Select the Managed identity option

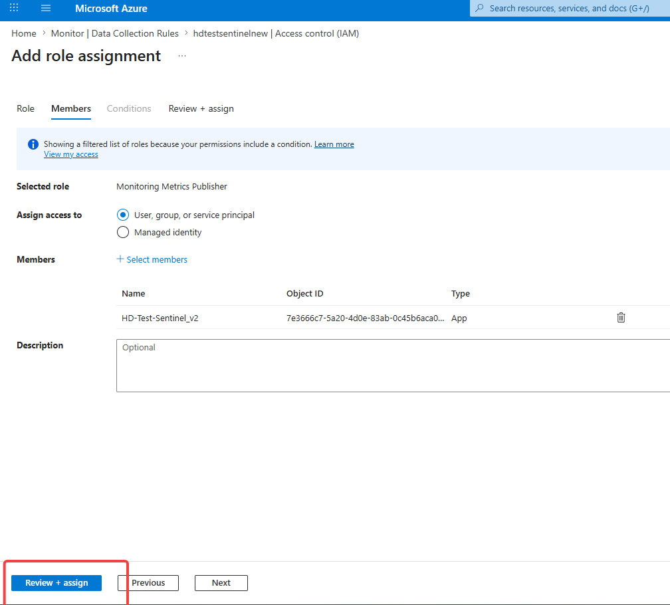pos(122,232)
